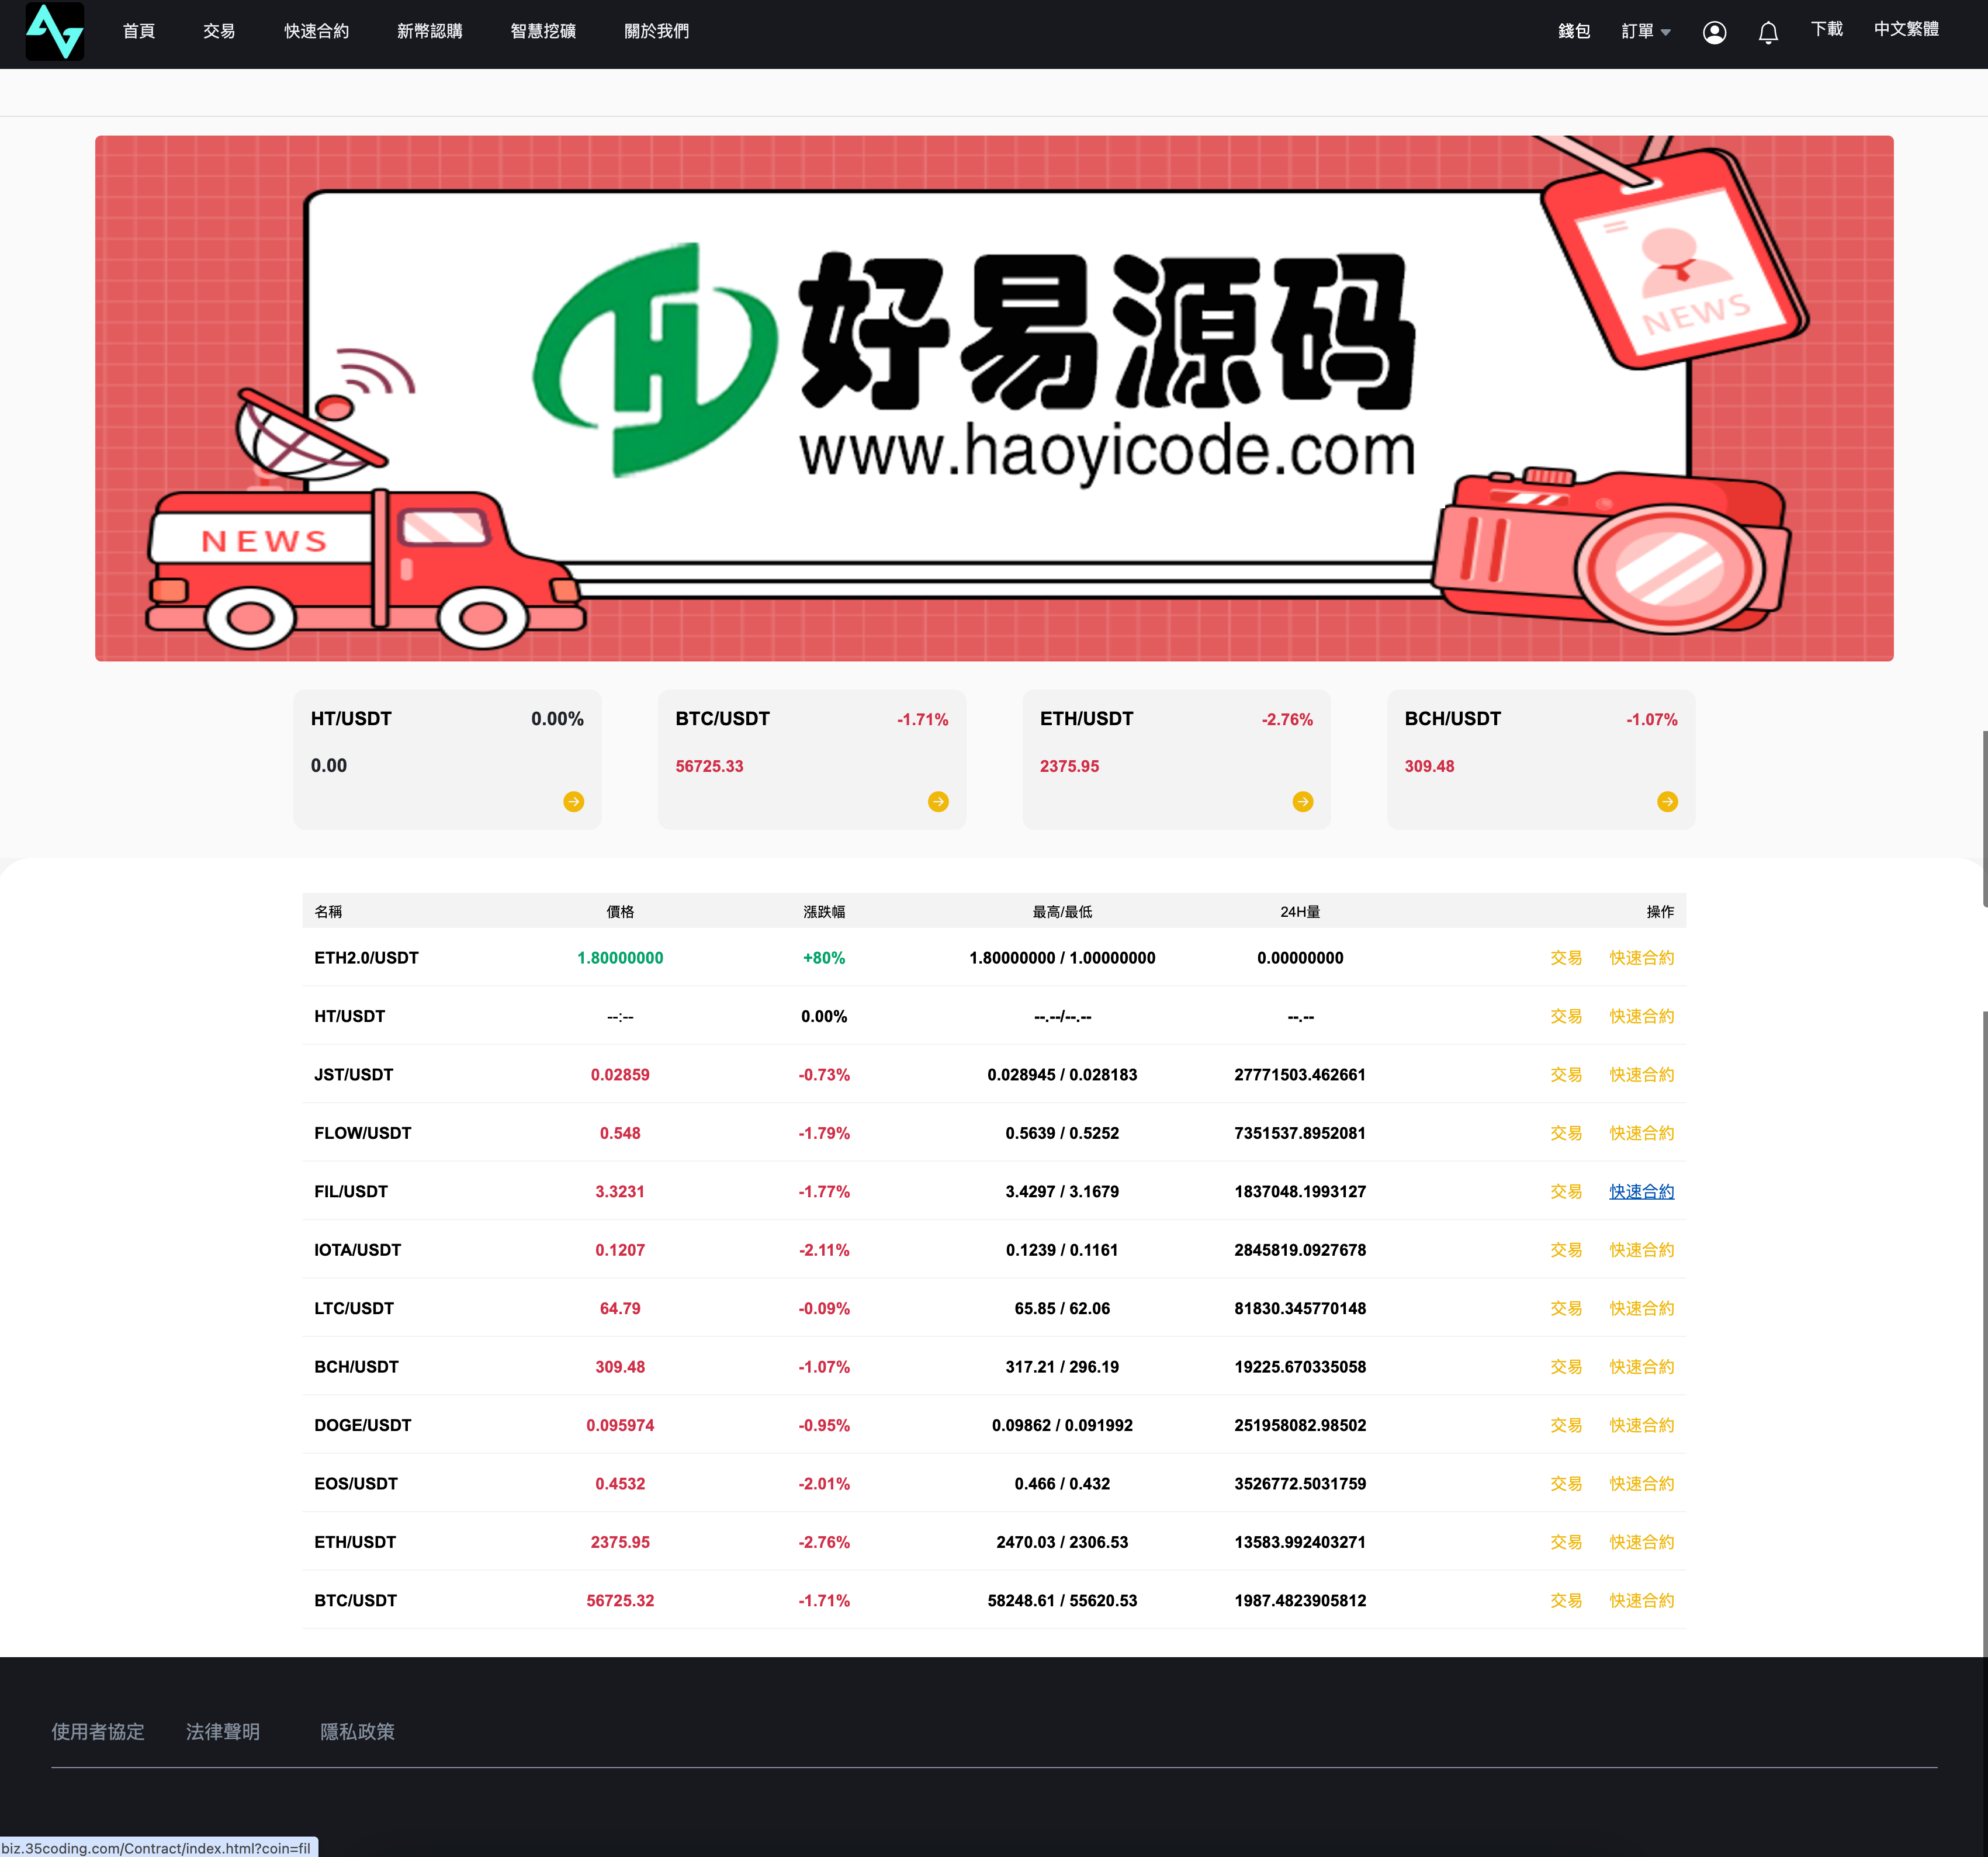Screen dimensions: 1988x1857
Task: Click 交易 in the IOTA/USDT row
Action: pyautogui.click(x=1566, y=1250)
